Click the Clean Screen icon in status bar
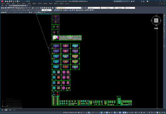Viewport: 166px width, 114px height. (162, 112)
